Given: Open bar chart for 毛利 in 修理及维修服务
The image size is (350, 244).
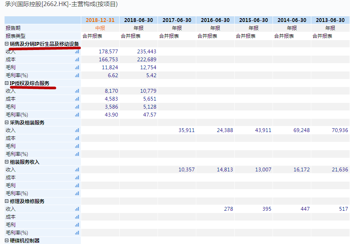Looking at the screenshot, I should [x=77, y=225].
